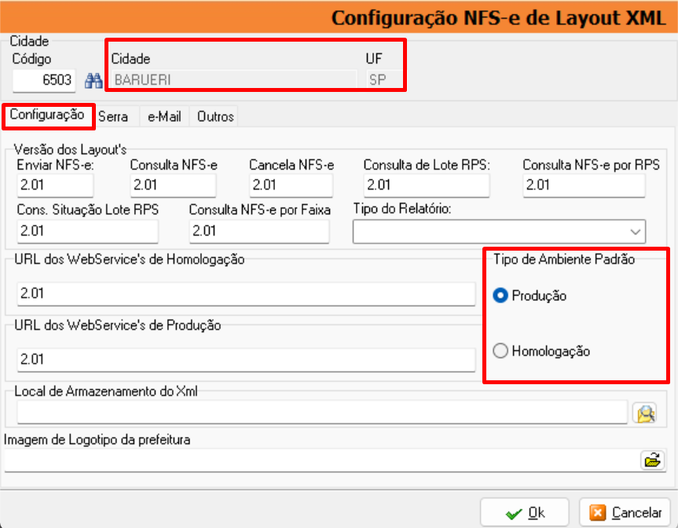The image size is (678, 528).
Task: Open the e-Mail tab
Action: coord(164,117)
